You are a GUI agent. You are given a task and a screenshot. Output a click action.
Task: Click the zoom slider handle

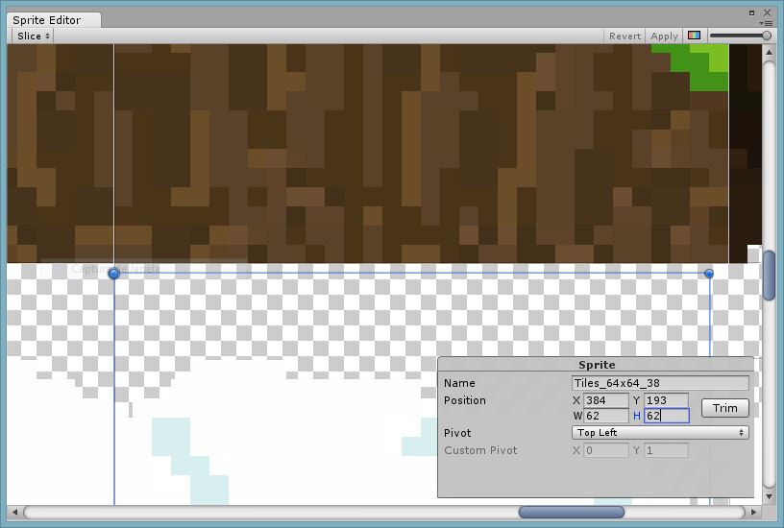pyautogui.click(x=766, y=36)
